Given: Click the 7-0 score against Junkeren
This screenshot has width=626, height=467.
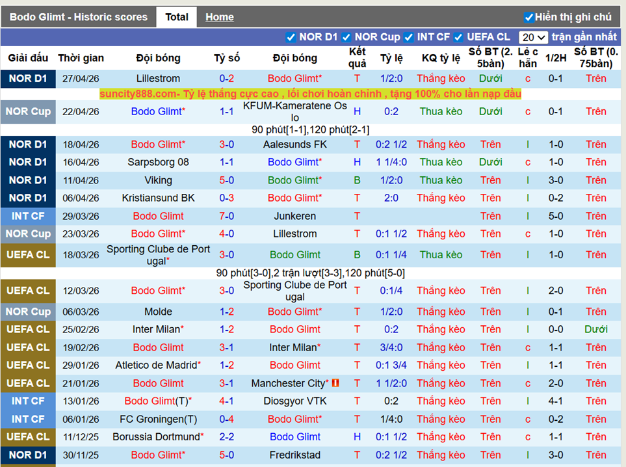Looking at the screenshot, I should pos(227,216).
